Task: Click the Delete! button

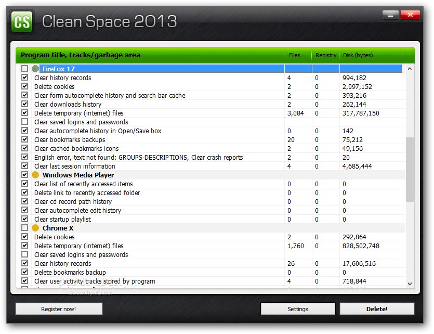Action: (x=377, y=309)
